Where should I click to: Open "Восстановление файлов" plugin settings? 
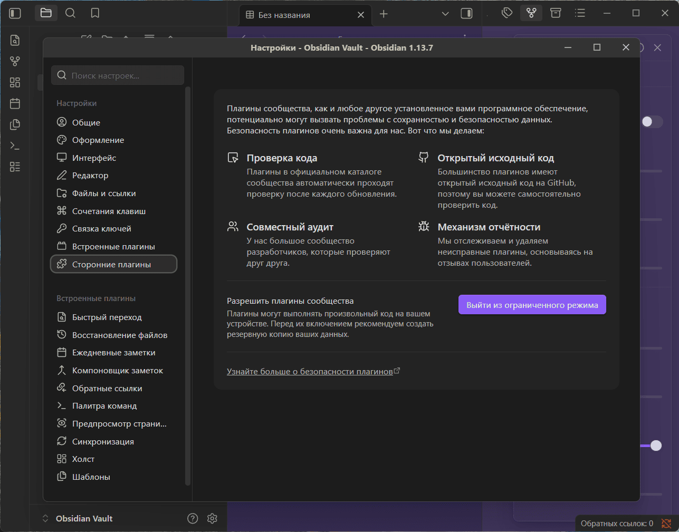click(x=113, y=335)
